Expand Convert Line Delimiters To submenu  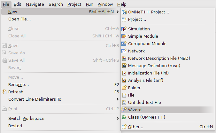(118, 99)
